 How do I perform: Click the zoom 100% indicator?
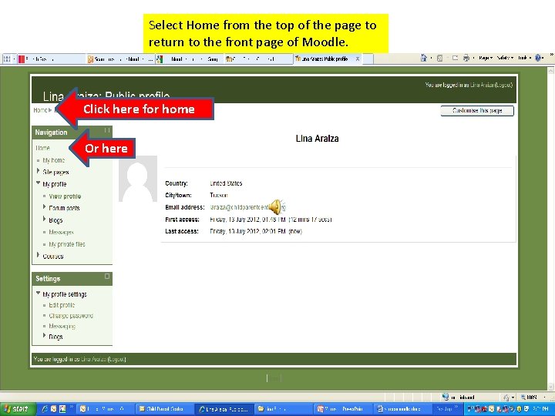tap(529, 398)
